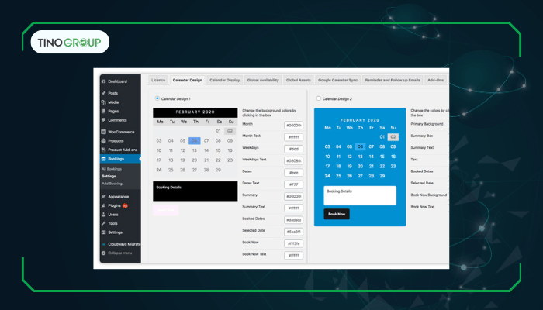Click the Selected Date color field
This screenshot has width=543, height=310.
click(x=294, y=232)
